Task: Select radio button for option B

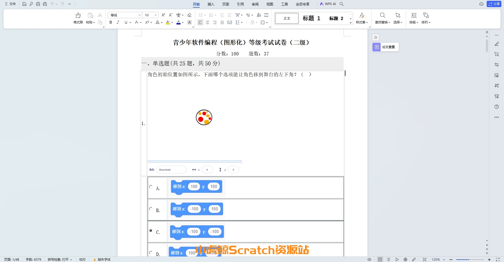Action: tap(151, 209)
